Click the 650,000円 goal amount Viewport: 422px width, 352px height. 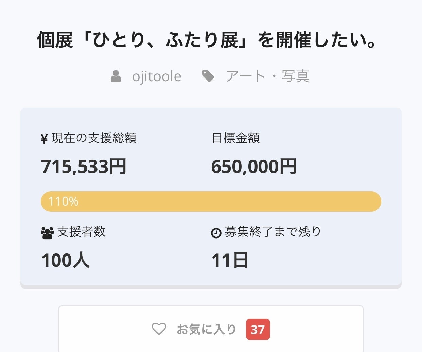[253, 167]
